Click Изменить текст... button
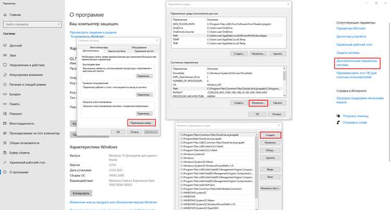This screenshot has width=390, height=210. pyautogui.click(x=270, y=188)
